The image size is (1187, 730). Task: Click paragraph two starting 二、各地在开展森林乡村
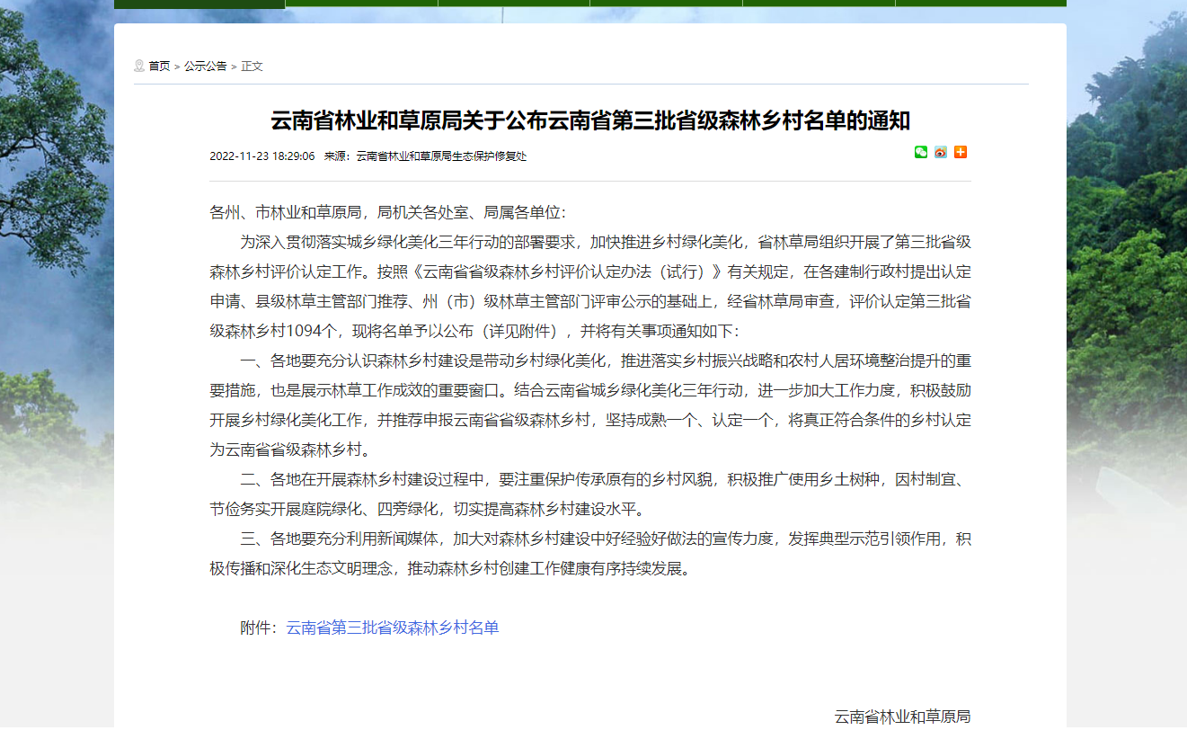590,494
